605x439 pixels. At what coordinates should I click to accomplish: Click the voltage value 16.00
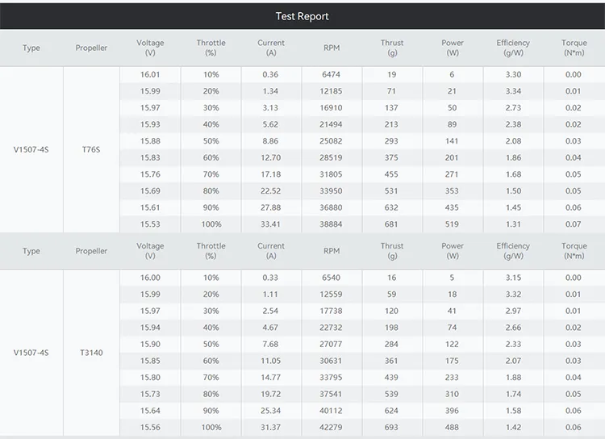coord(150,278)
